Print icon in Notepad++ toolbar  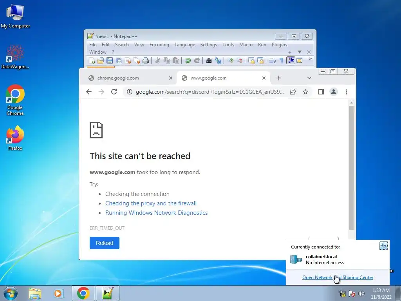pos(146,60)
